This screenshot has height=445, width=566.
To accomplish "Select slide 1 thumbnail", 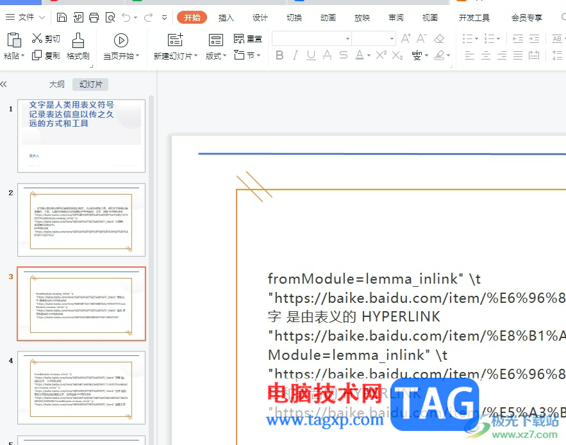I will tap(81, 136).
